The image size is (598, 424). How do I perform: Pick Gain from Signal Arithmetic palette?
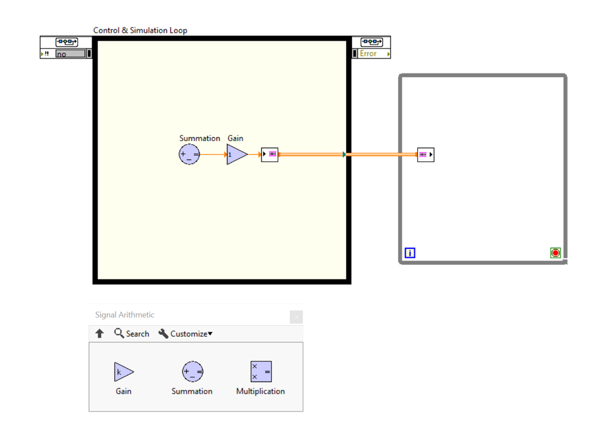tap(123, 371)
